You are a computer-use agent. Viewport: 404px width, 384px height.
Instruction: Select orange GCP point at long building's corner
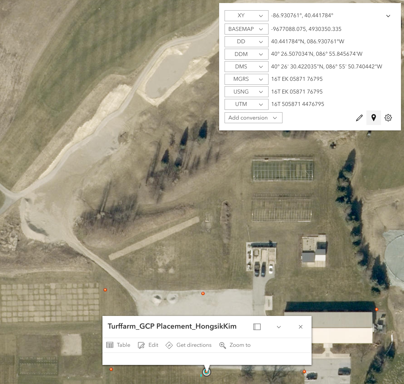pos(377,309)
